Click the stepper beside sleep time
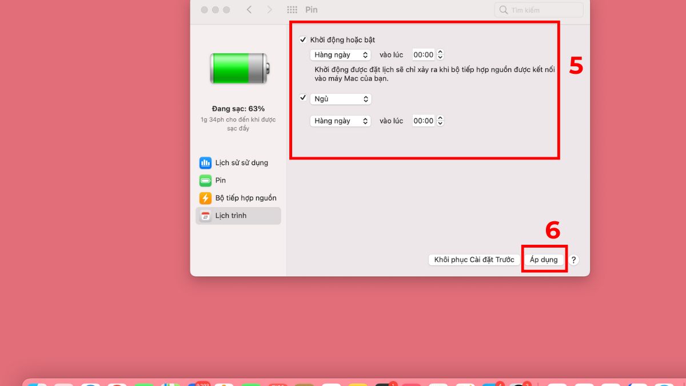Screen dimensions: 686x386 coord(440,121)
